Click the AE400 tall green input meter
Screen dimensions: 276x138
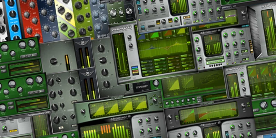[121, 55]
